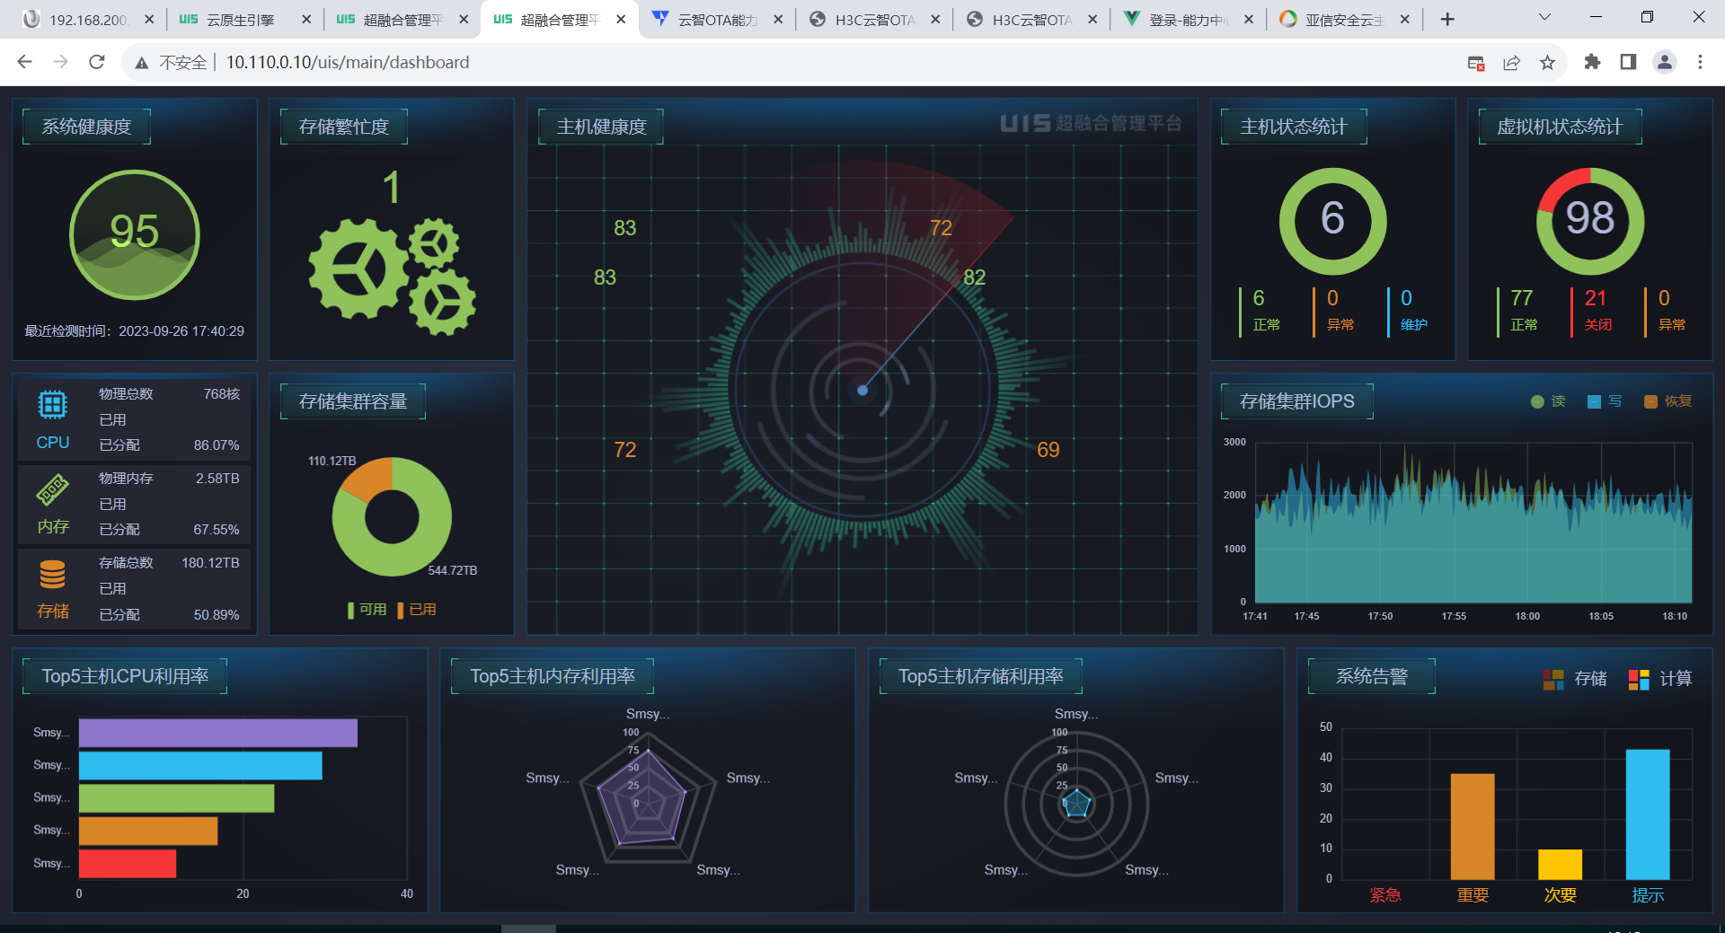Open the browser profile avatar menu
Viewport: 1725px width, 933px height.
1664,62
